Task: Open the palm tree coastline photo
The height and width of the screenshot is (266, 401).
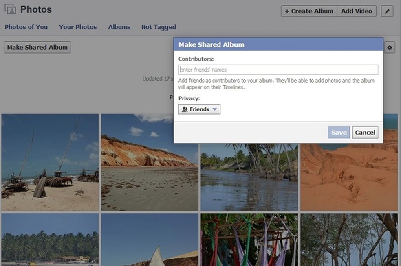Action: point(50,240)
